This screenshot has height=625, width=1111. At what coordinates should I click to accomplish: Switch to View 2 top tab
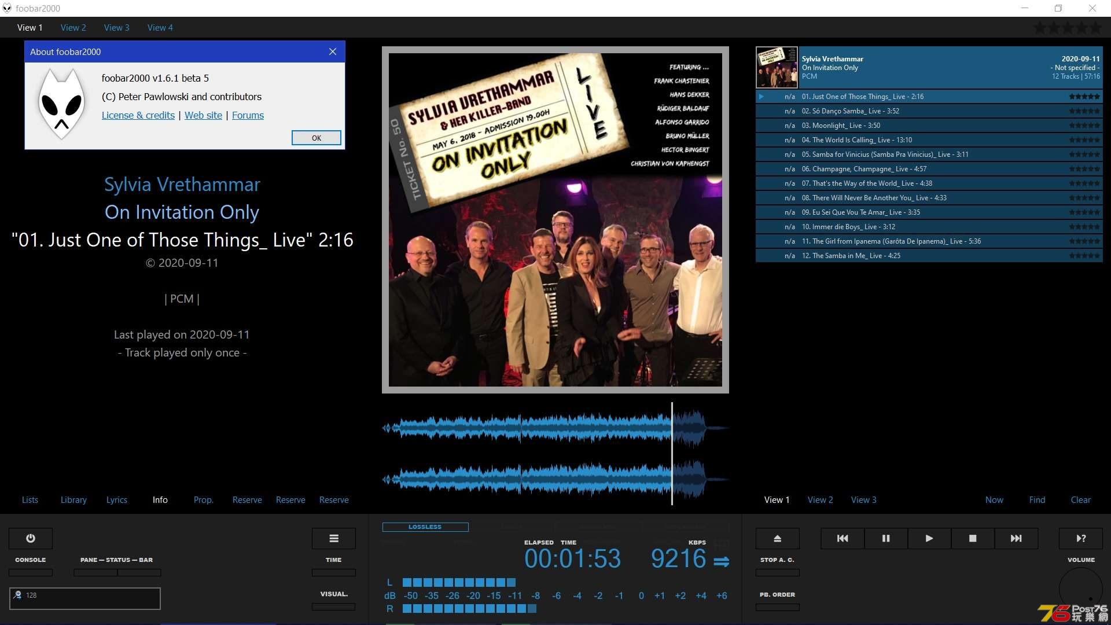click(73, 28)
